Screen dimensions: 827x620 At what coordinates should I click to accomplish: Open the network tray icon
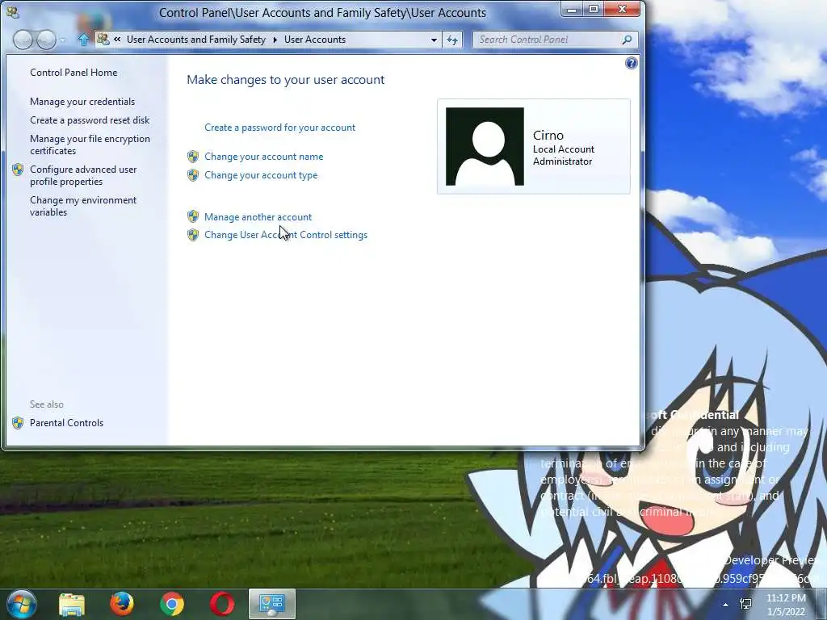click(745, 604)
